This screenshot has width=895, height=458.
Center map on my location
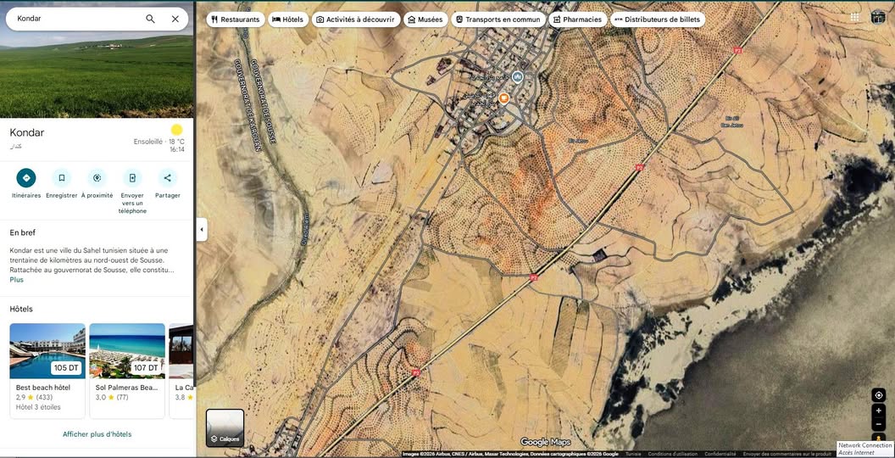tap(878, 395)
